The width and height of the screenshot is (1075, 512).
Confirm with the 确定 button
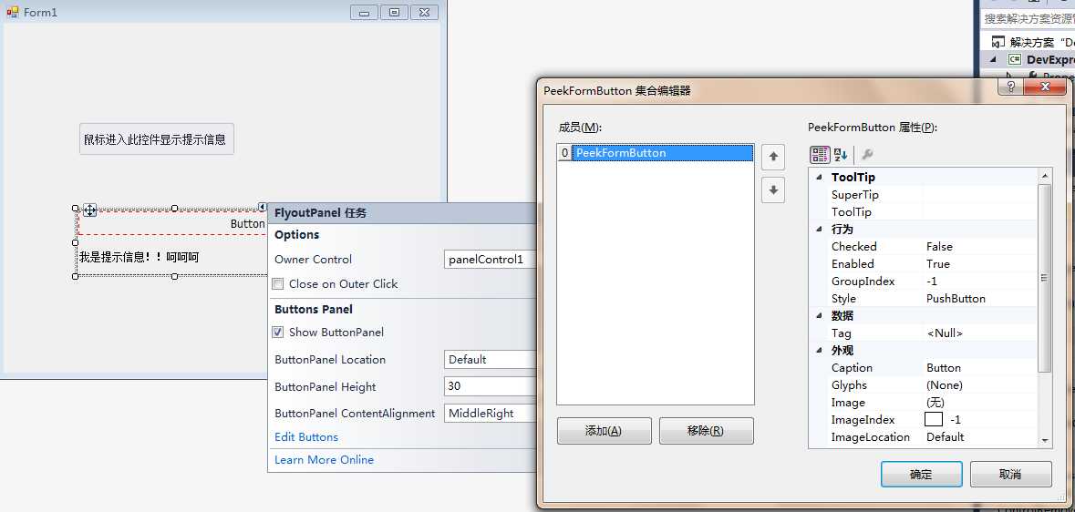click(922, 475)
